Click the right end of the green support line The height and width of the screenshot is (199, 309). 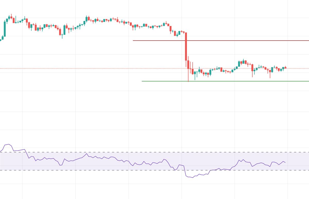(x=308, y=81)
